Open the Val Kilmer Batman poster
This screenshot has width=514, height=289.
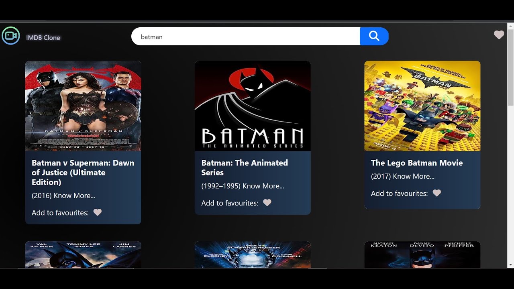coord(83,254)
